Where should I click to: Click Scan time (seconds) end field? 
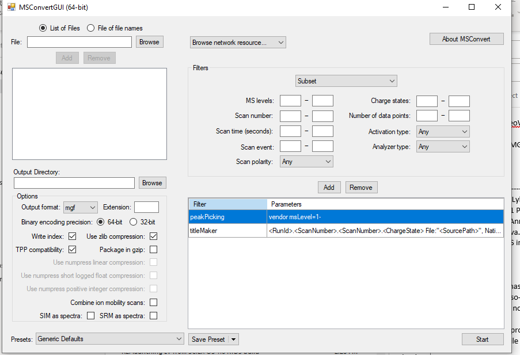[322, 131]
